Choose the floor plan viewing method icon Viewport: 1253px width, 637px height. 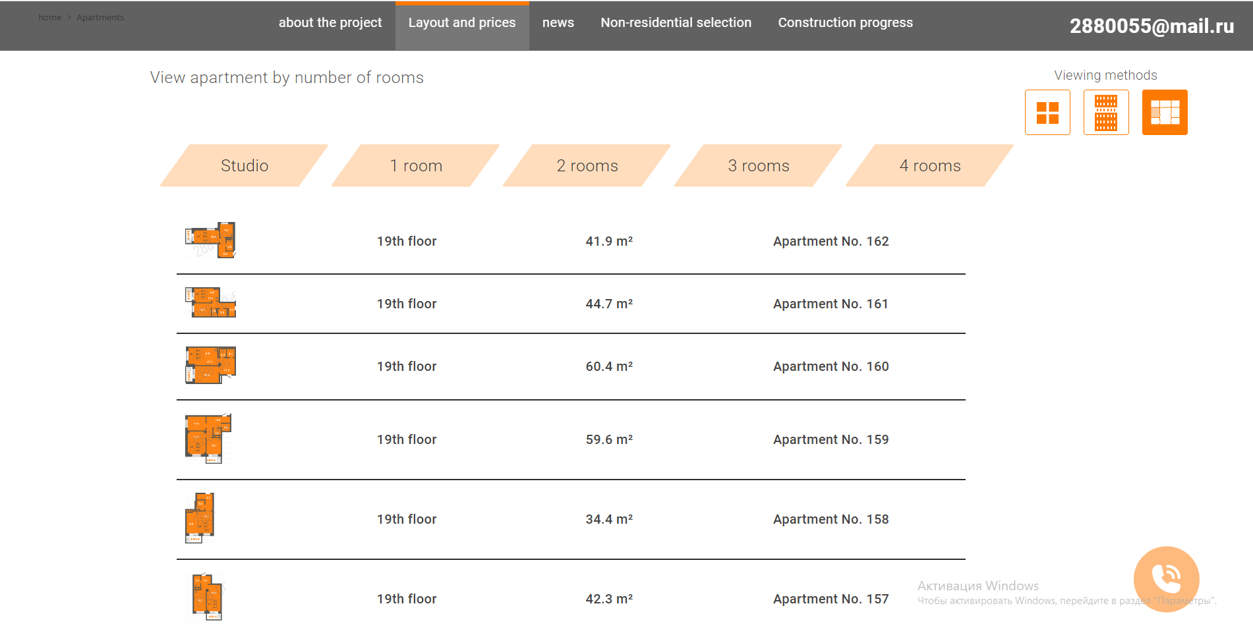1165,113
